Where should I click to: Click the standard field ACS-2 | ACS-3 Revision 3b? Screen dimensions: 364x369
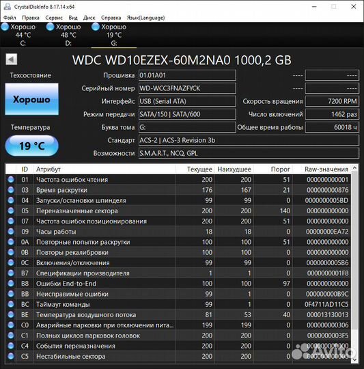tap(249, 140)
